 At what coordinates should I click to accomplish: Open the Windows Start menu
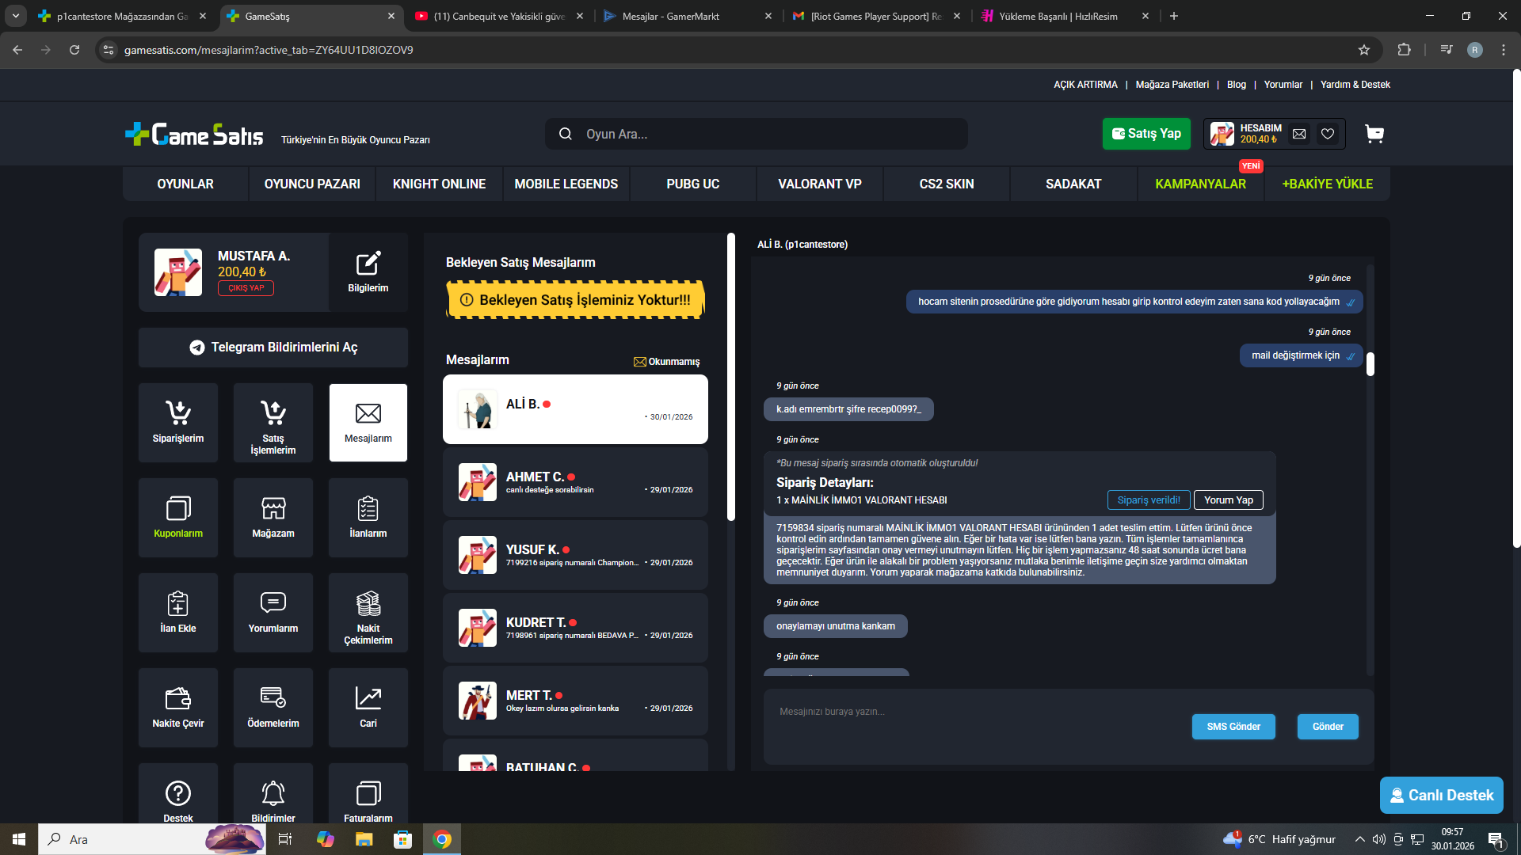click(19, 839)
